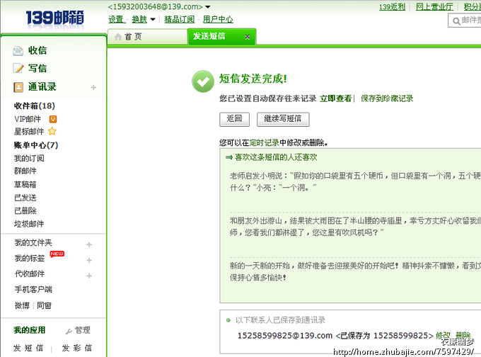Image resolution: width=481 pixels, height=357 pixels.
Task: Click the plus beside 通讯录
Action: (x=93, y=88)
